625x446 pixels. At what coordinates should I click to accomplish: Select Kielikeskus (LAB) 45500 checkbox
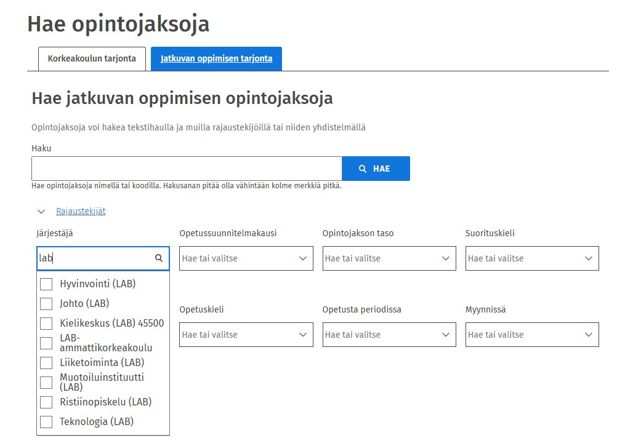coord(46,323)
